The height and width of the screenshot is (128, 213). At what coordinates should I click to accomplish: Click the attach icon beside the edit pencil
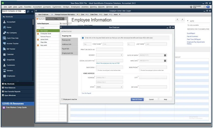pyautogui.click(x=177, y=20)
